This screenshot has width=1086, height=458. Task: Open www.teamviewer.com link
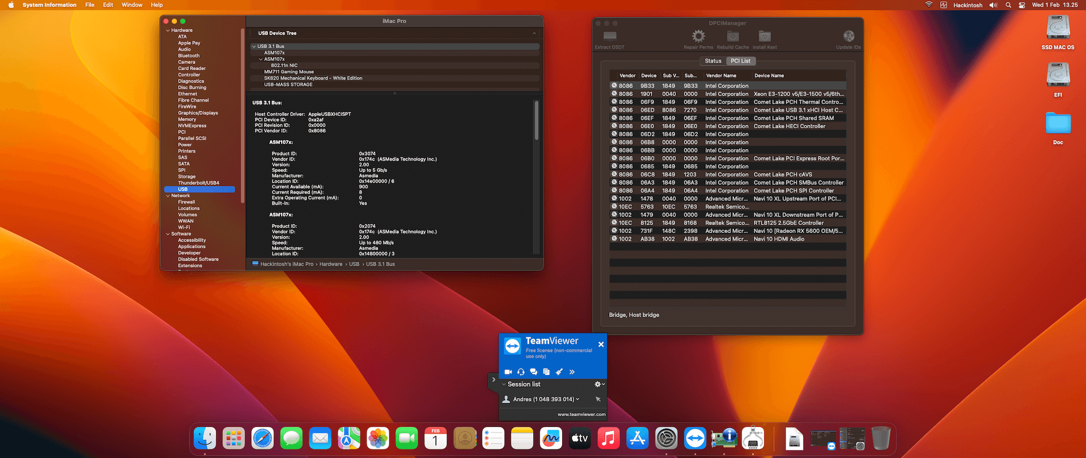click(x=581, y=414)
